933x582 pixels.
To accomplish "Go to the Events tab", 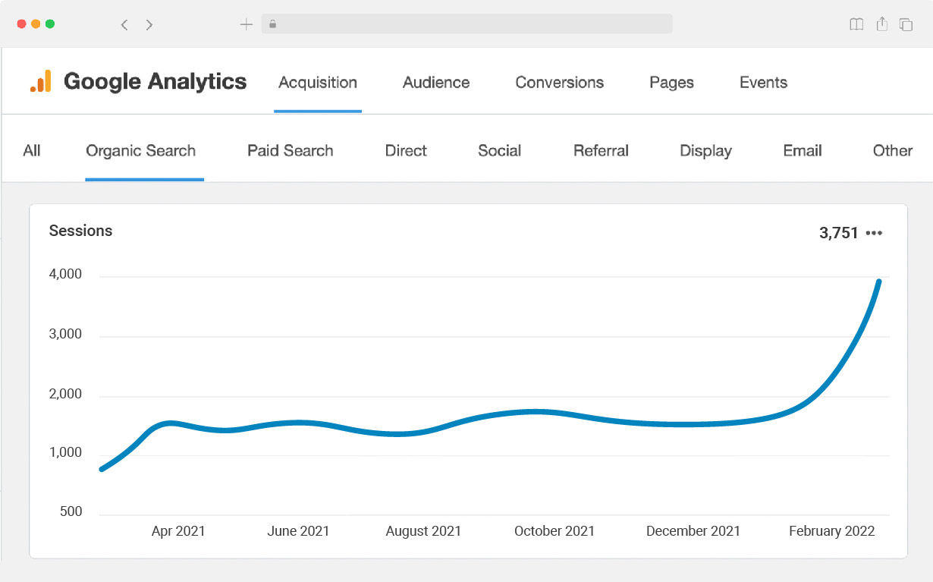I will click(x=763, y=83).
